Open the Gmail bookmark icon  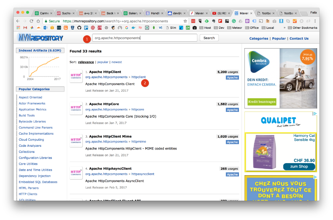click(x=25, y=28)
